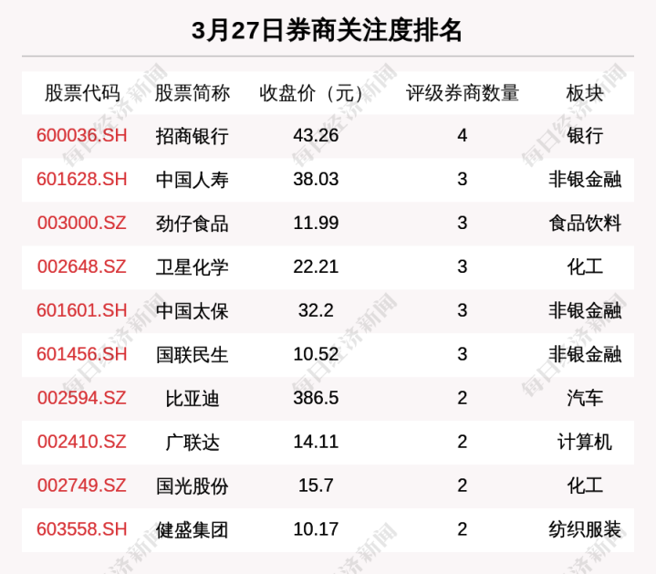This screenshot has height=574, width=656.
Task: Select the 股票代码 column header
Action: tap(82, 93)
